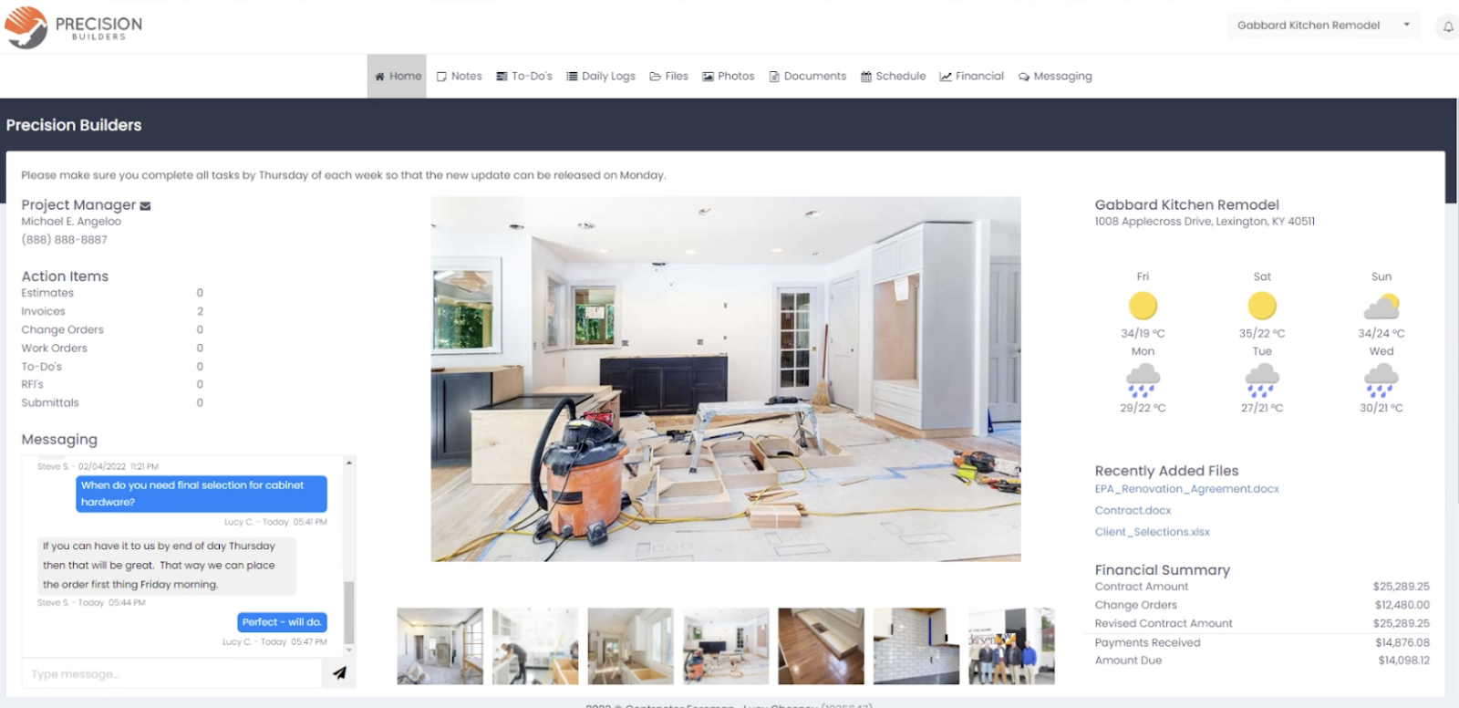
Task: Click the Financial Summary heading
Action: click(1163, 570)
